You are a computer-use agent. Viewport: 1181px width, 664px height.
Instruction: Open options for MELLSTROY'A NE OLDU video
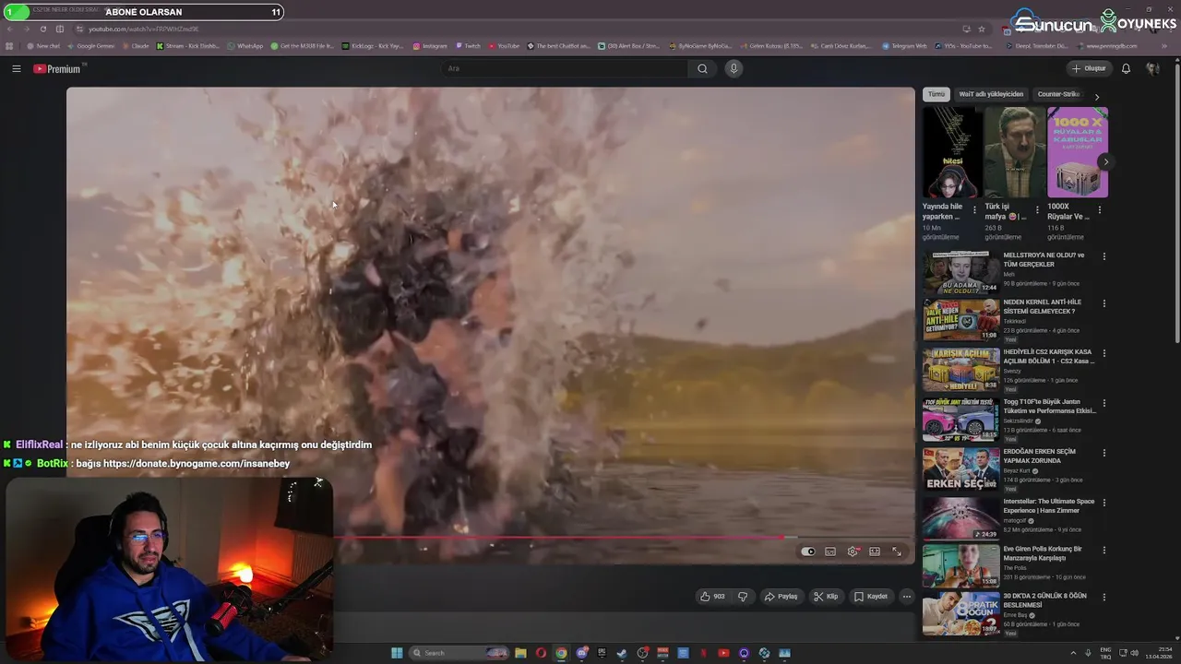(1103, 256)
